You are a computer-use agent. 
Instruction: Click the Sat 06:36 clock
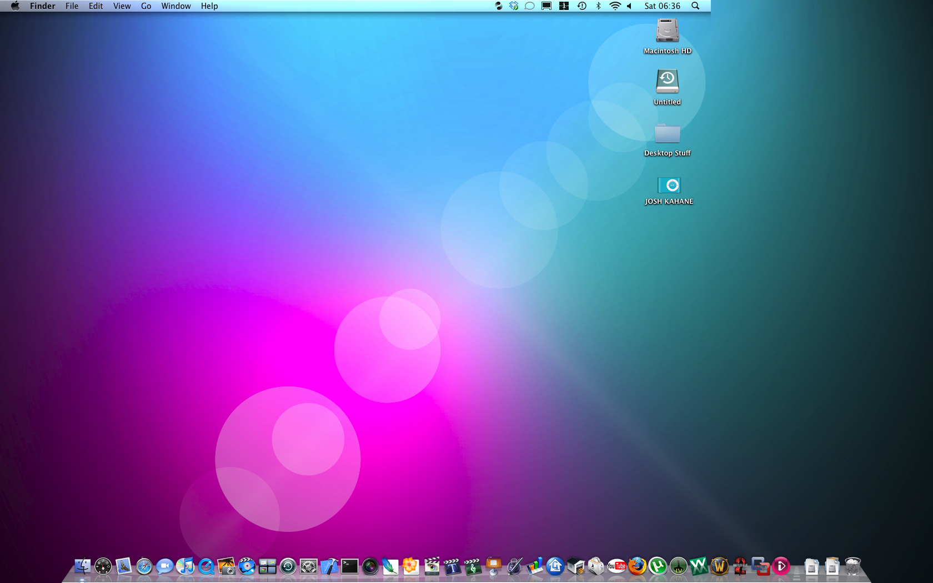click(x=662, y=6)
